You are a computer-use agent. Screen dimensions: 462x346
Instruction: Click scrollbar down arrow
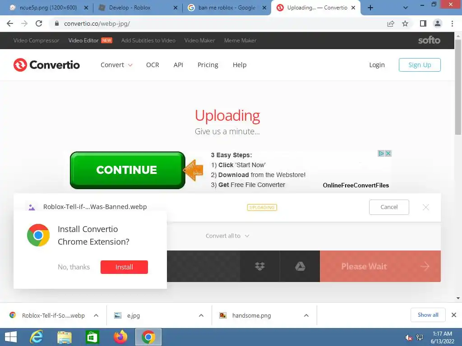click(x=458, y=298)
